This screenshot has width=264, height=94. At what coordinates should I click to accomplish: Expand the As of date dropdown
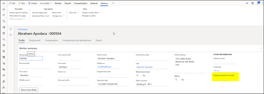click(x=46, y=3)
